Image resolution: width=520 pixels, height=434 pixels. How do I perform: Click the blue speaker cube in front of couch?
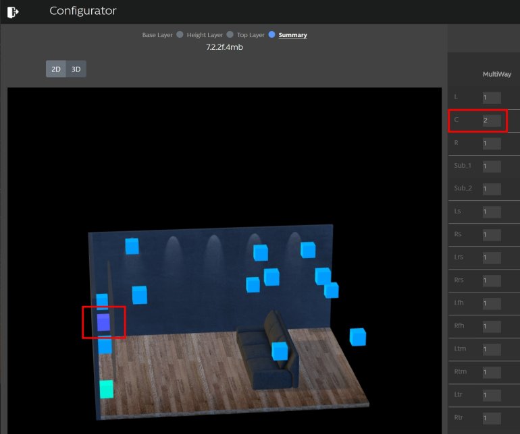pos(279,350)
